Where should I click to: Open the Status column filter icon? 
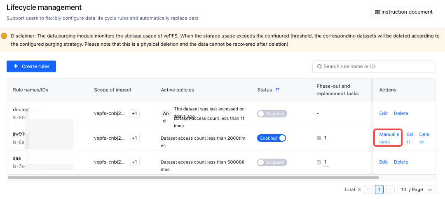pyautogui.click(x=278, y=90)
